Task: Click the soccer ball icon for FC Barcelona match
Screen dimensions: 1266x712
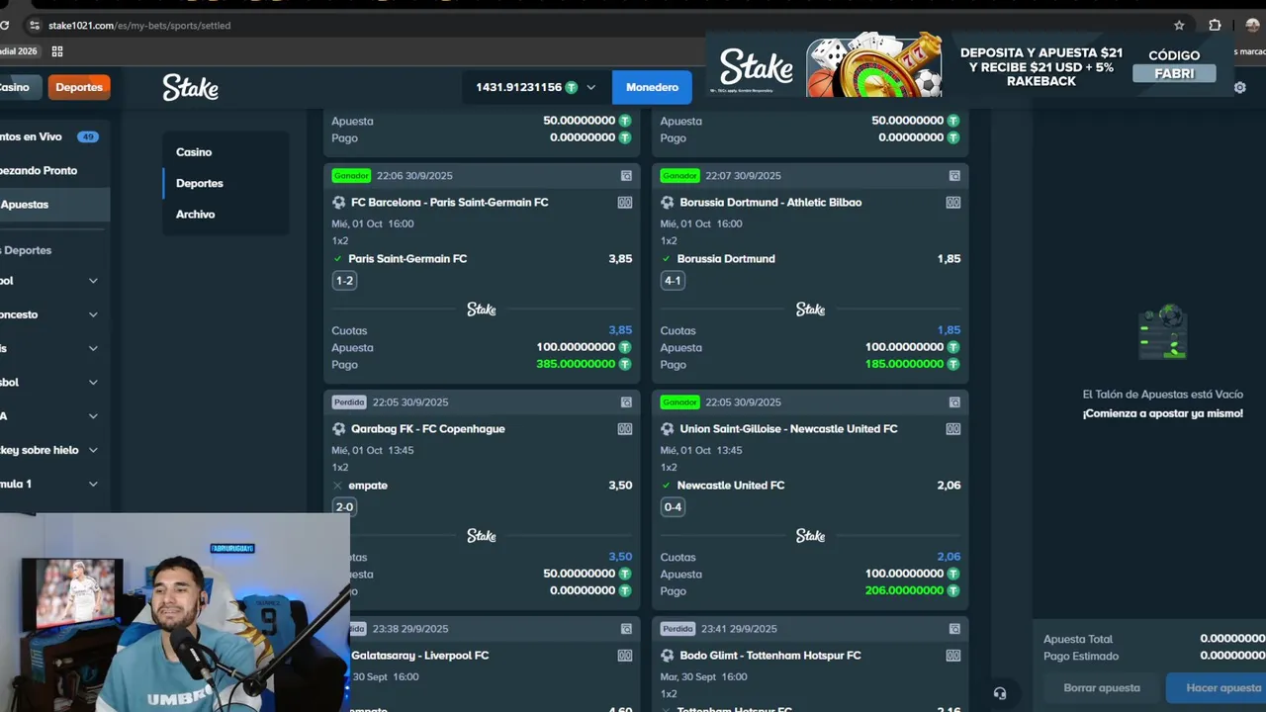Action: click(339, 202)
